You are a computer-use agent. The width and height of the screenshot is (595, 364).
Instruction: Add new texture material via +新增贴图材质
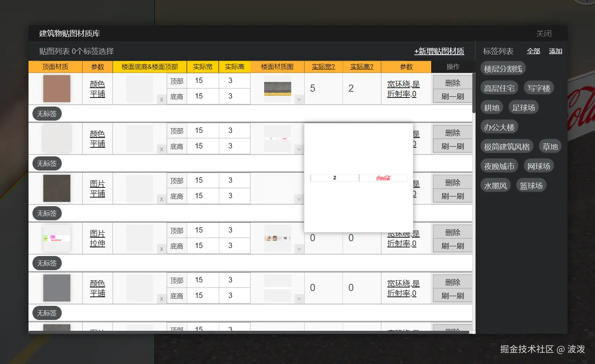[x=439, y=51]
